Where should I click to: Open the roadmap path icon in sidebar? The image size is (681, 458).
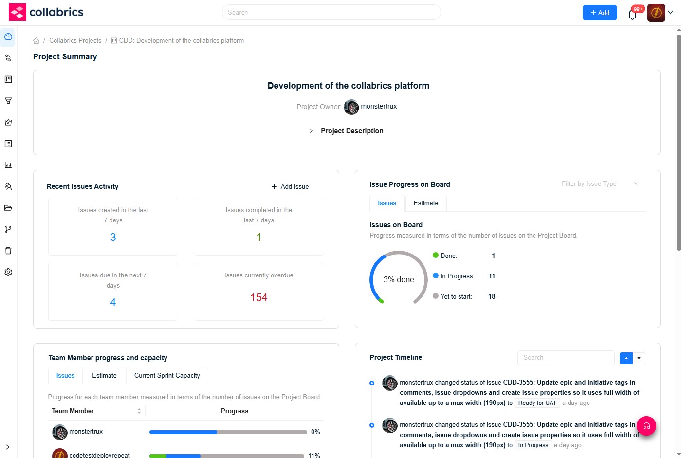[8, 58]
